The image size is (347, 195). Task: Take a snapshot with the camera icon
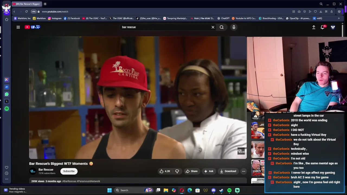point(299,12)
